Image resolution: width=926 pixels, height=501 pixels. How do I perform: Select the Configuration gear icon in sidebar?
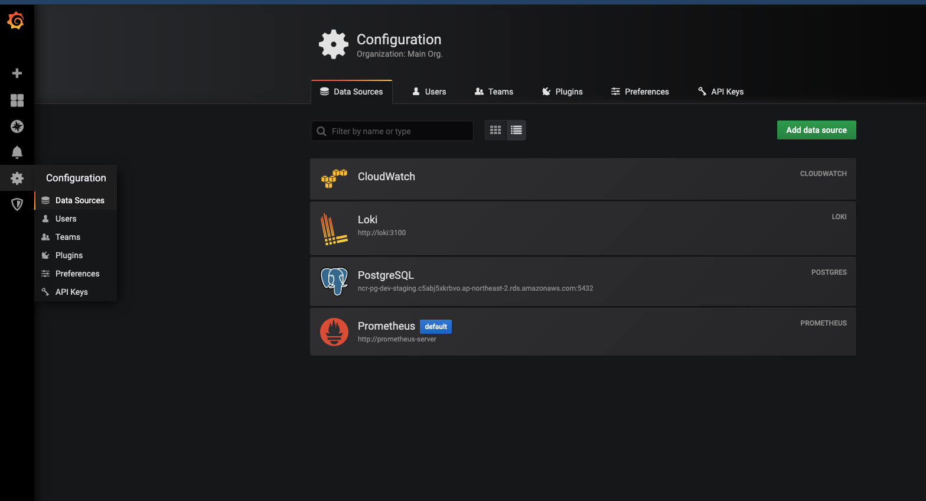point(17,178)
